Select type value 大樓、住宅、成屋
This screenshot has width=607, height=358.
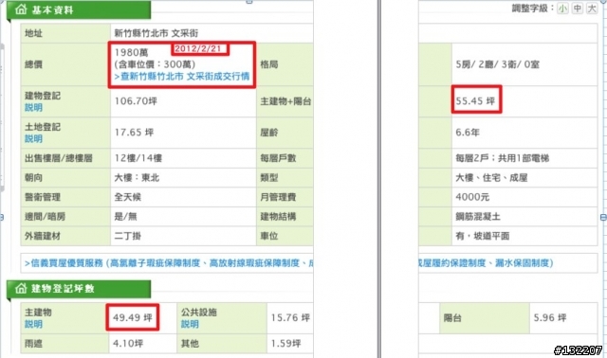tap(491, 178)
